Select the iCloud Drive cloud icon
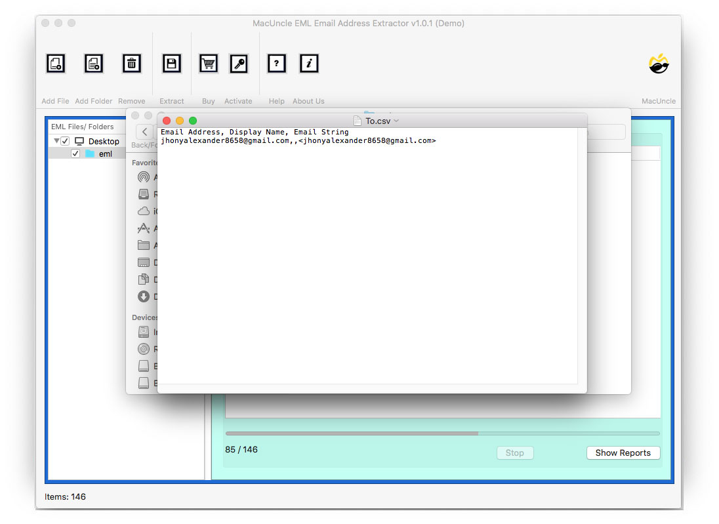The height and width of the screenshot is (524, 719). pyautogui.click(x=144, y=211)
